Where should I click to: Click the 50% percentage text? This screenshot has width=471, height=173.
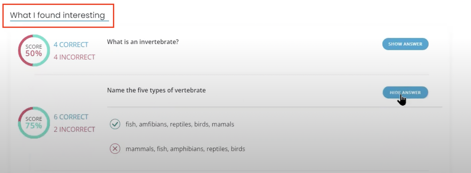coord(34,53)
